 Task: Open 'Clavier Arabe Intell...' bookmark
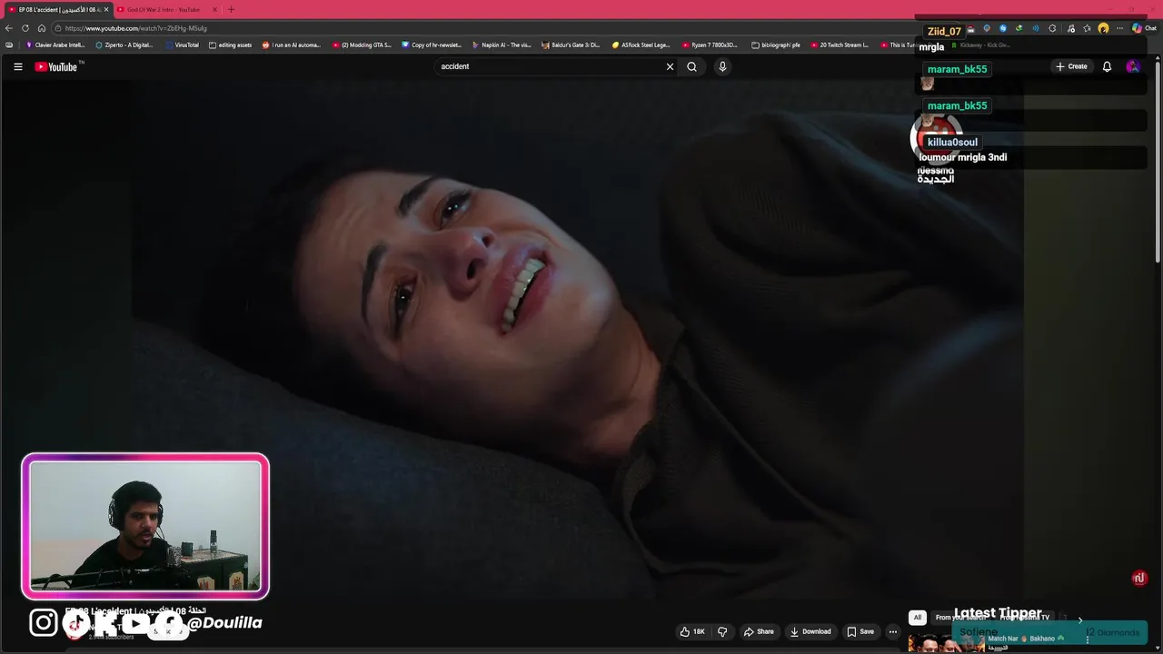coord(55,45)
